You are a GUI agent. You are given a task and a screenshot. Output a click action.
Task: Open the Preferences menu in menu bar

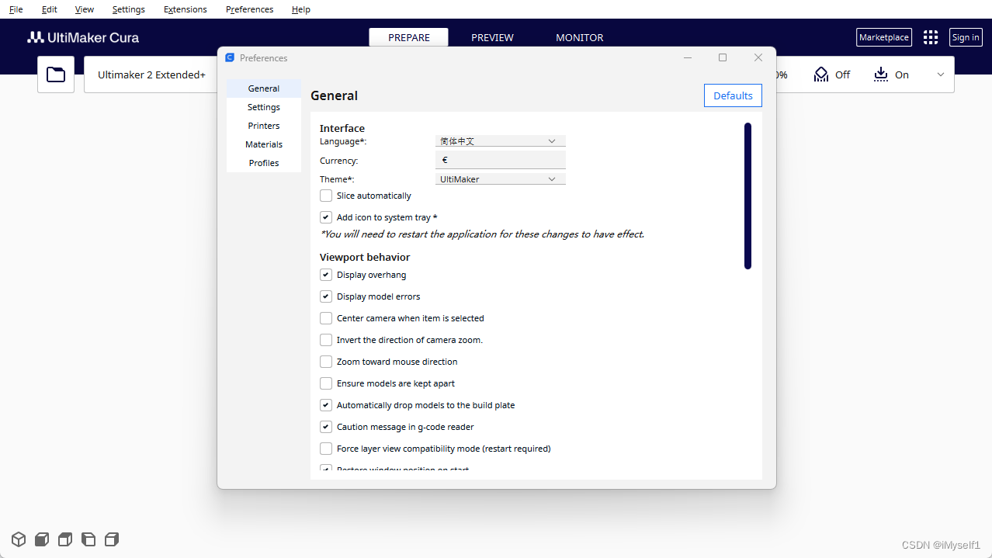[x=249, y=9]
